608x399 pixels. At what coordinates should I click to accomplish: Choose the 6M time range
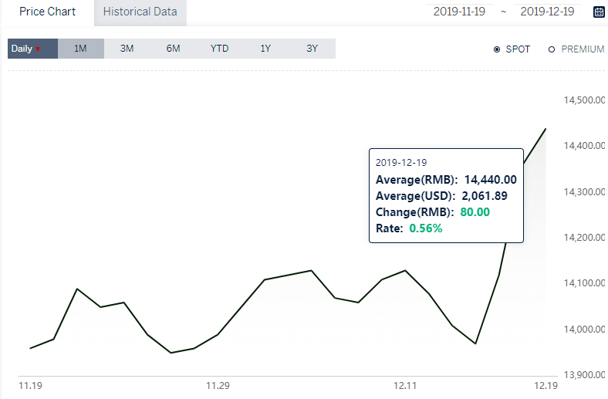pyautogui.click(x=173, y=49)
